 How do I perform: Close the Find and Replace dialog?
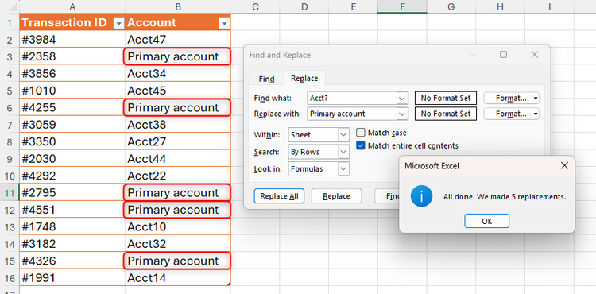(x=535, y=55)
